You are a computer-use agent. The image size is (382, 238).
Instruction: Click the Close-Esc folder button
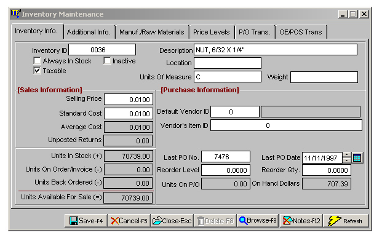coord(172,221)
